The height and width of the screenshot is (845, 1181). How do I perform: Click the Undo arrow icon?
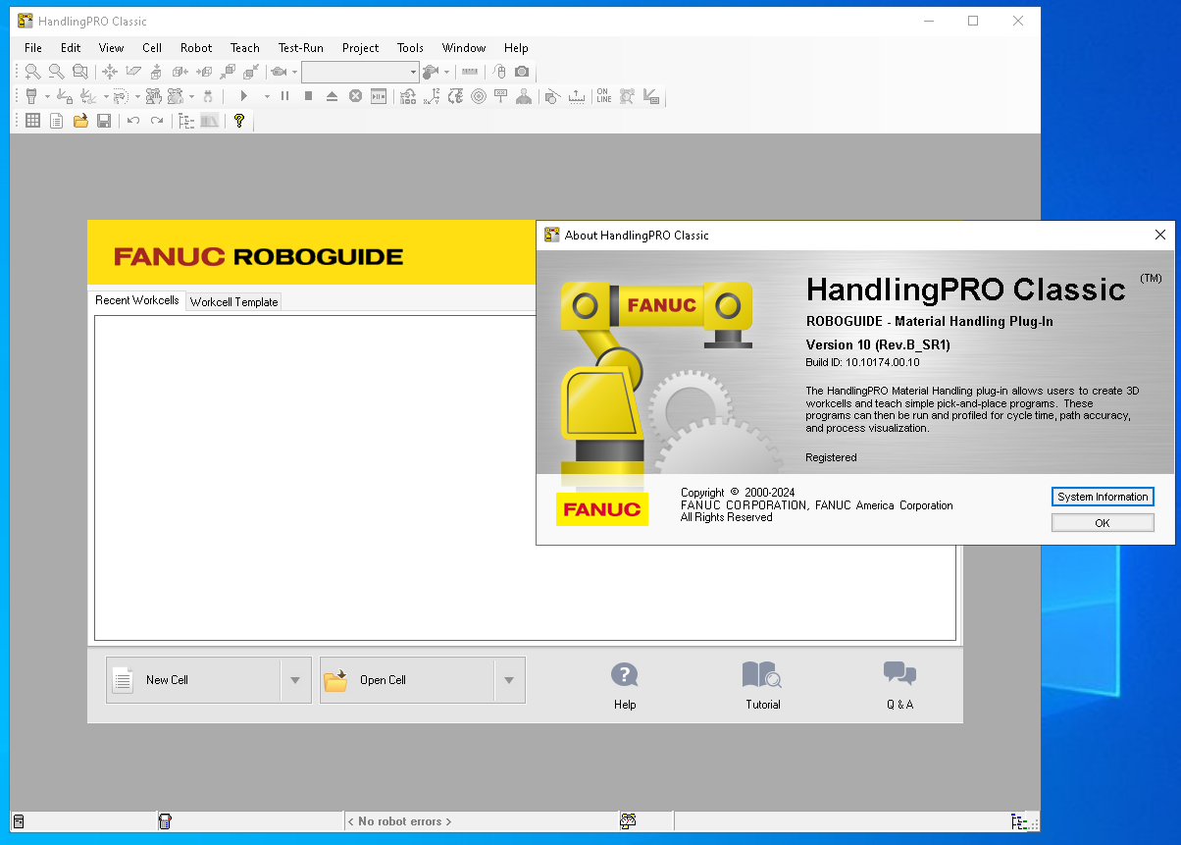[x=133, y=121]
